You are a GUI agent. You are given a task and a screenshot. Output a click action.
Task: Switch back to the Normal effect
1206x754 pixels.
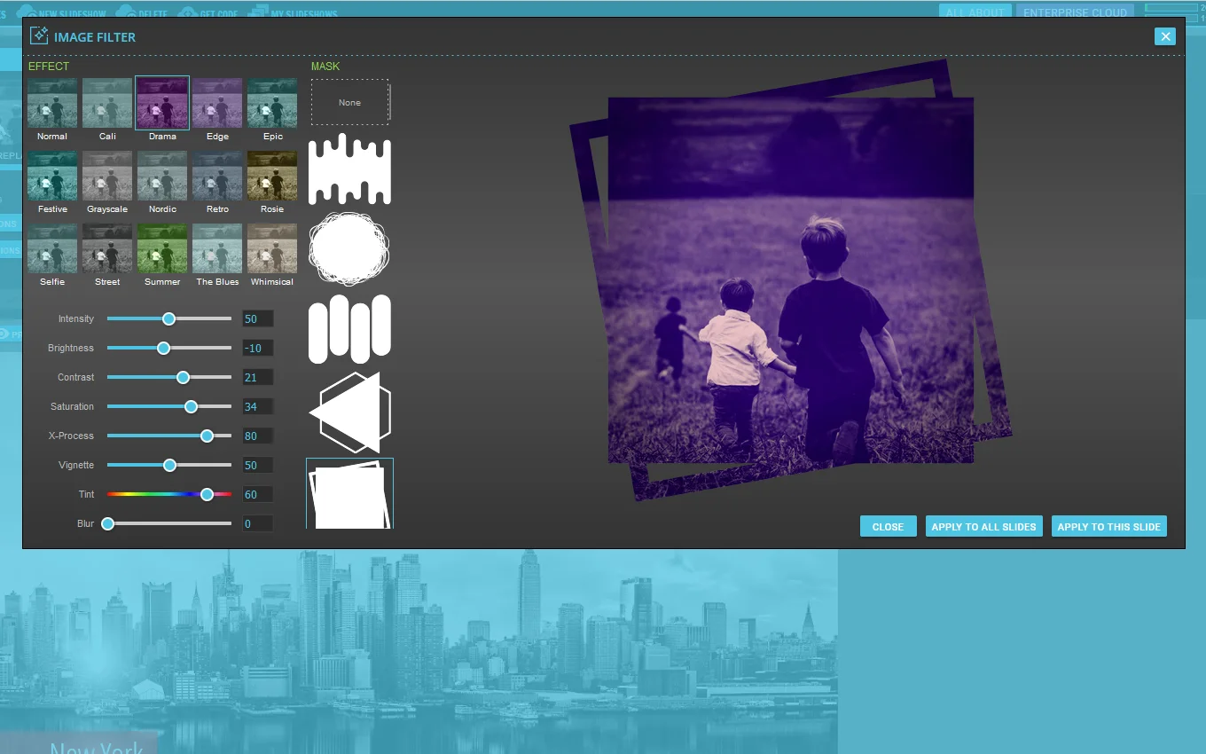click(51, 103)
